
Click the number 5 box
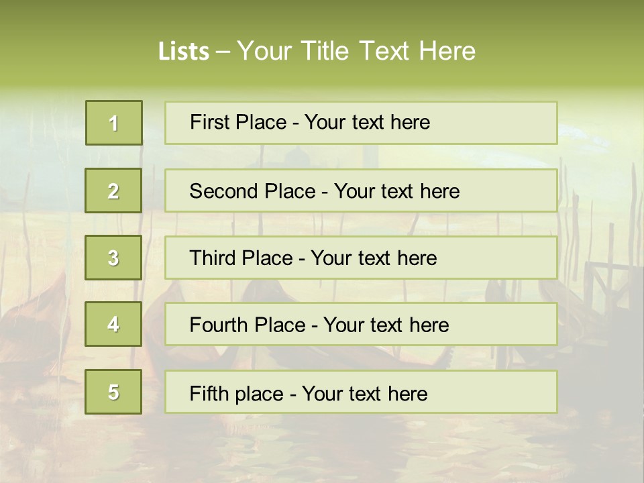tap(113, 392)
